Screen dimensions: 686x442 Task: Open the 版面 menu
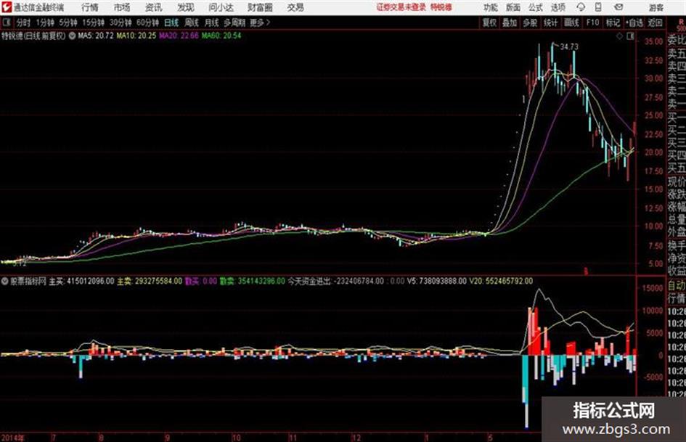(x=513, y=7)
